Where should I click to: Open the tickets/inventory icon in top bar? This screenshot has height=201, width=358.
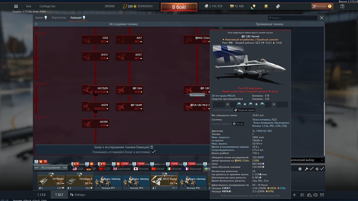click(278, 6)
